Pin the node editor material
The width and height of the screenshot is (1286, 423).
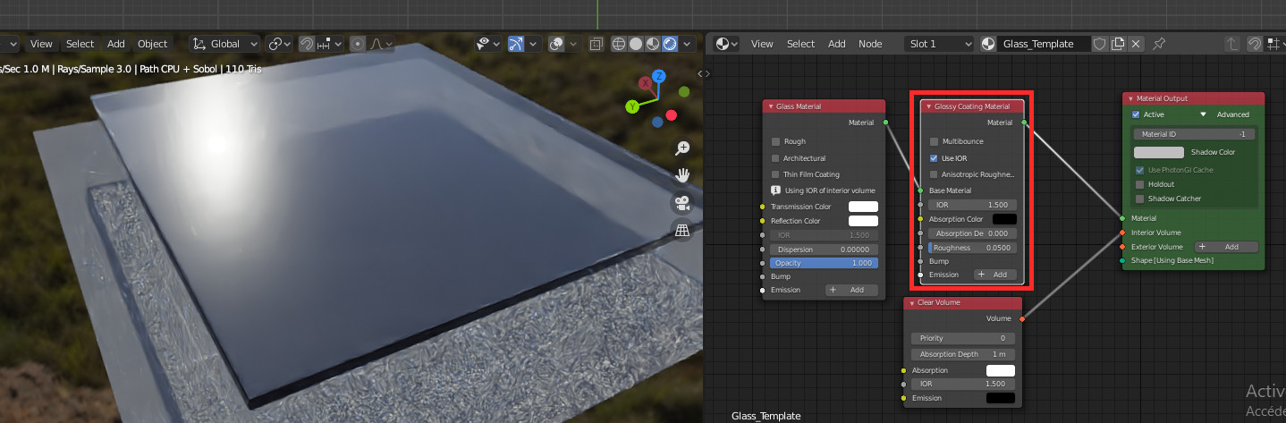click(1160, 44)
